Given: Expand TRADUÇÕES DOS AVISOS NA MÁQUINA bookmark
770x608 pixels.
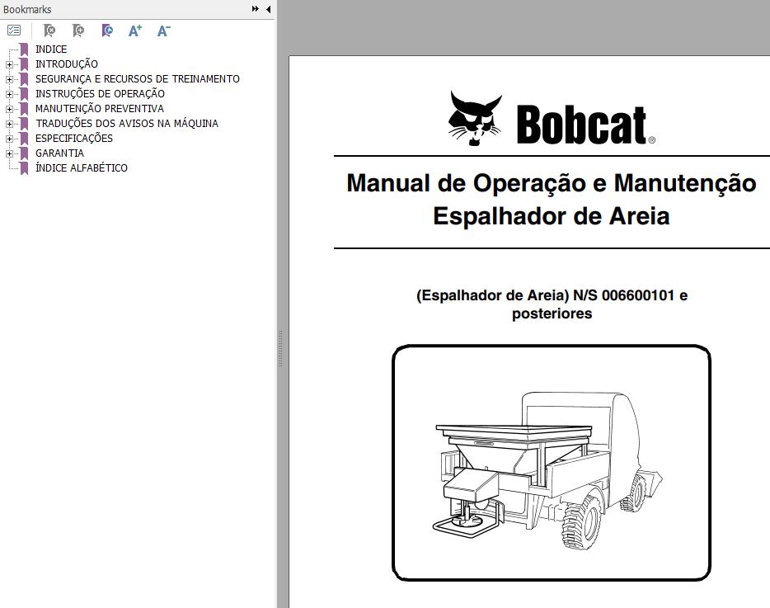Looking at the screenshot, I should pyautogui.click(x=9, y=124).
